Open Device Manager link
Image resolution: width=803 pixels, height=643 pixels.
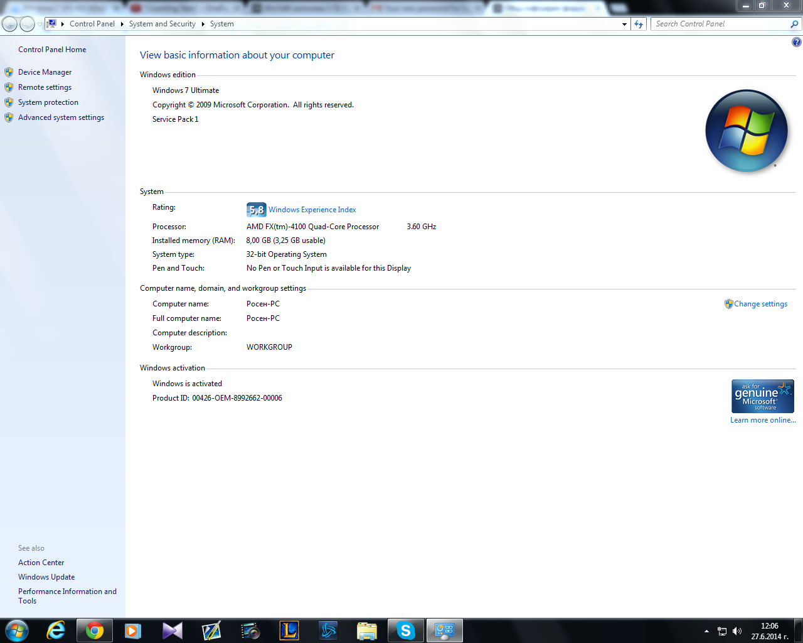(45, 72)
